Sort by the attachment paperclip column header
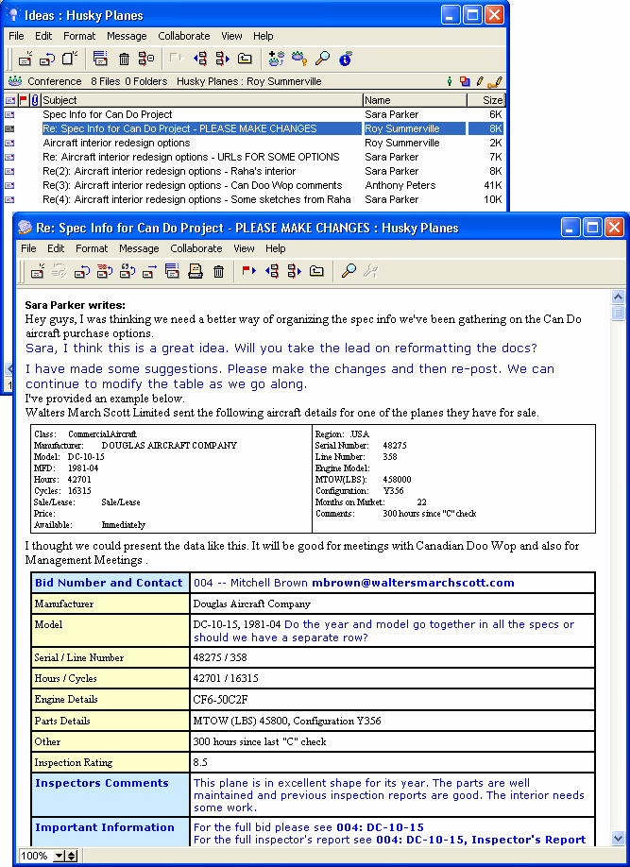This screenshot has width=630, height=867. 35,100
